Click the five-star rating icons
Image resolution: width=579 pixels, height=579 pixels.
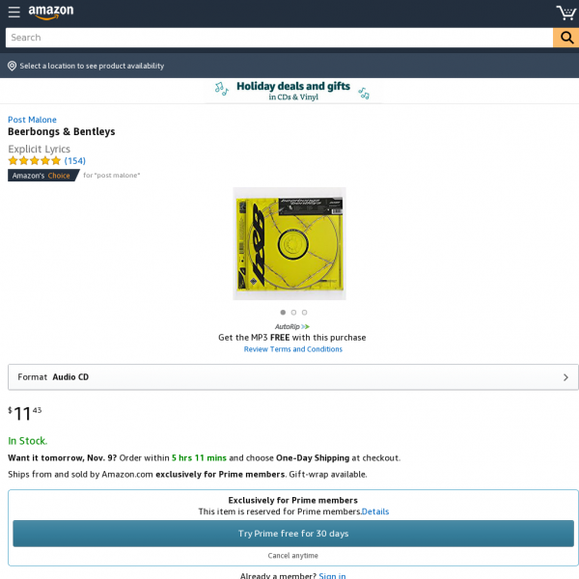35,160
